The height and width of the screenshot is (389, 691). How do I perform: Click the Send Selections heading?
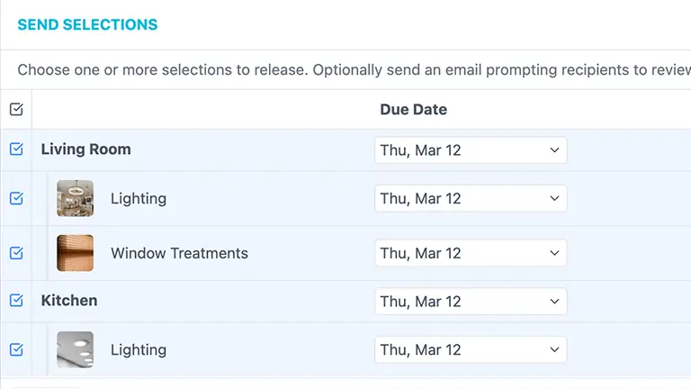click(x=87, y=25)
